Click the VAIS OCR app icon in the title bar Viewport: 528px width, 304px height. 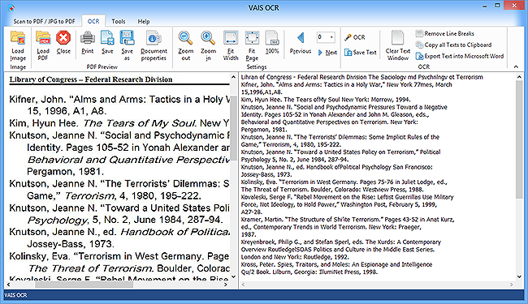pyautogui.click(x=12, y=7)
